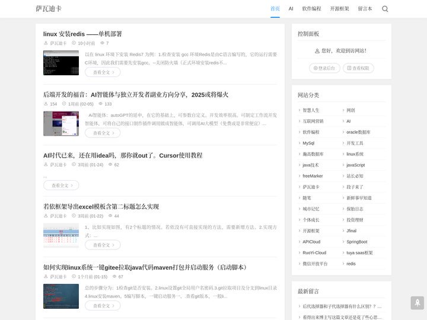
Task: Open the 个体成长 category
Action: point(311,220)
